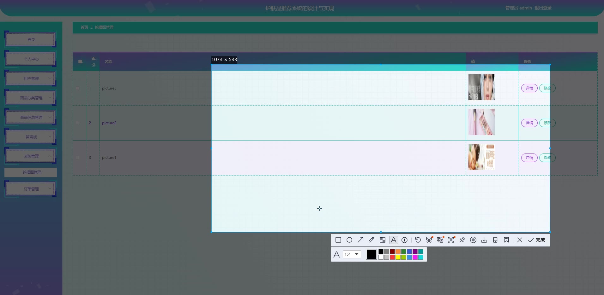Tick the checkbox for the picture3 row
604x295 pixels.
click(78, 88)
